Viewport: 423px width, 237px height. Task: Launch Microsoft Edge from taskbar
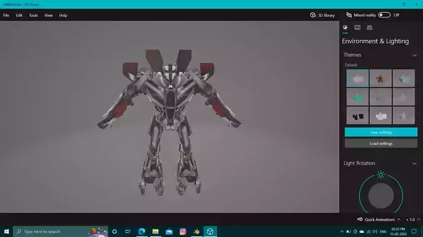tap(141, 231)
